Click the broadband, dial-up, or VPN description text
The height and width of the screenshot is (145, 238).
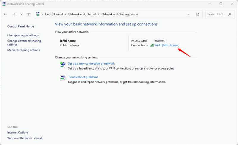(121, 68)
